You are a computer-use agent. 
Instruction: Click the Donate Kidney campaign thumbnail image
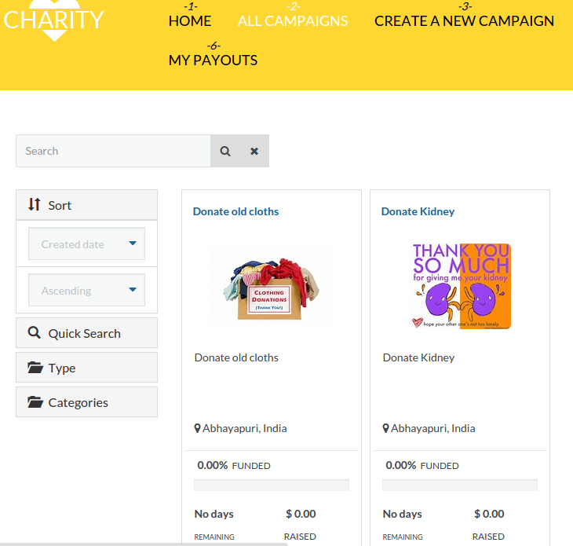point(462,286)
